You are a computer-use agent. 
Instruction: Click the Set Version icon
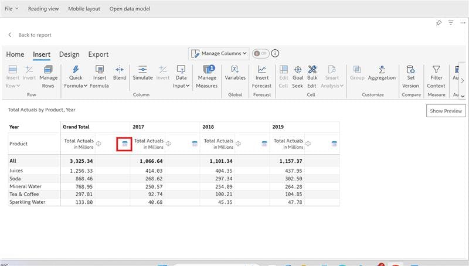point(410,70)
